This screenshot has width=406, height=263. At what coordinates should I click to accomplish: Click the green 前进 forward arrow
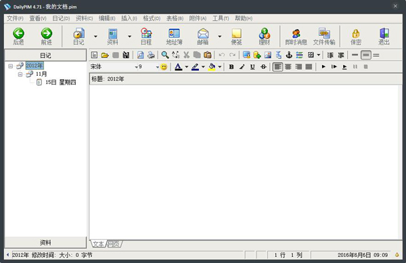point(46,37)
